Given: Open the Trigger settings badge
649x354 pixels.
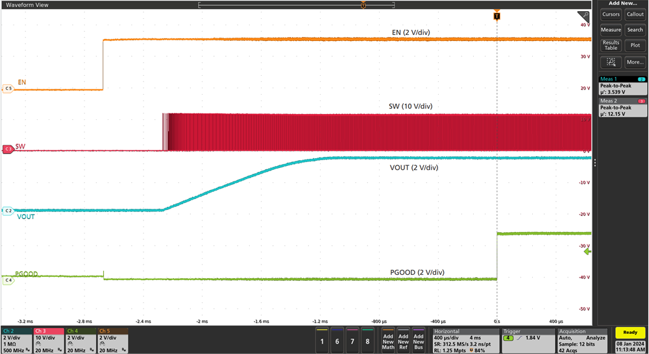Looking at the screenshot, I should (528, 340).
